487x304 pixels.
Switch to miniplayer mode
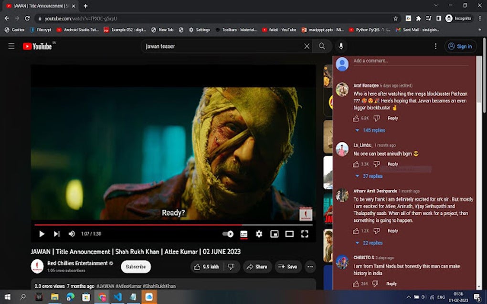274,234
